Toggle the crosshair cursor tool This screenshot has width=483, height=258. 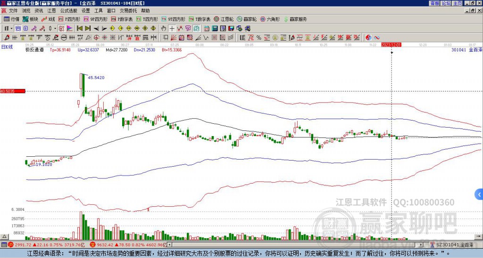click(172, 29)
